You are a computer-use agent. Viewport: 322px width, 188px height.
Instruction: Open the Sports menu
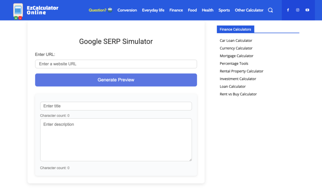(224, 10)
